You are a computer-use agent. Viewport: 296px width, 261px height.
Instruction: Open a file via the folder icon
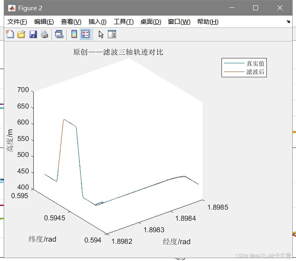[21, 34]
